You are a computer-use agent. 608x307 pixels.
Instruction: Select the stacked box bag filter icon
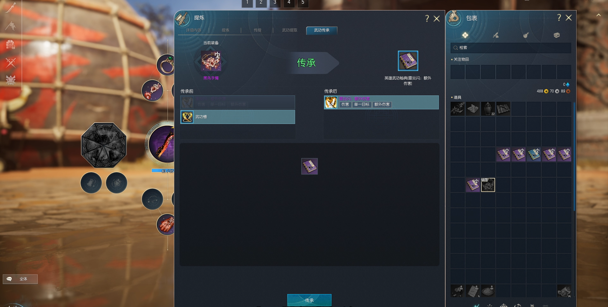tap(556, 35)
